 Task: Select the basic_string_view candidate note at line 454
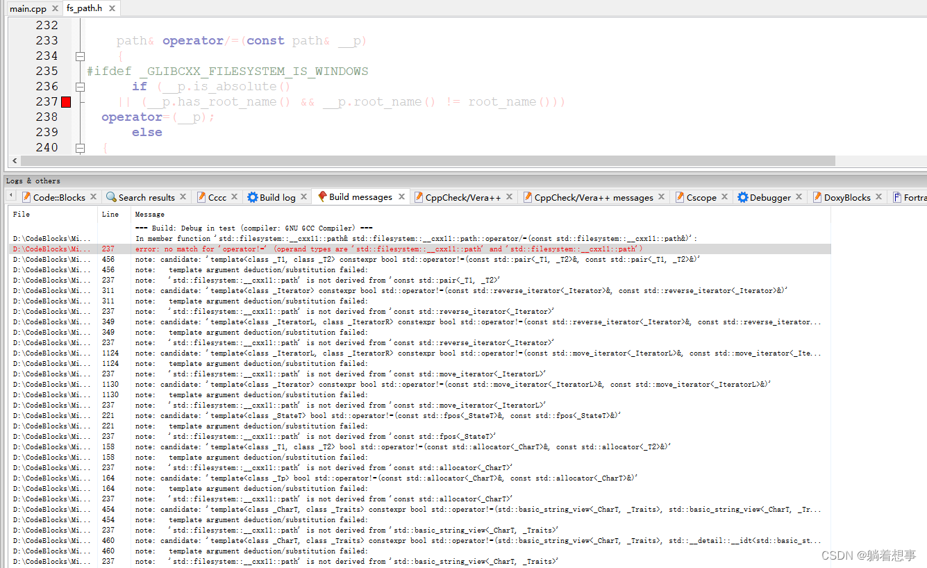coord(419,509)
